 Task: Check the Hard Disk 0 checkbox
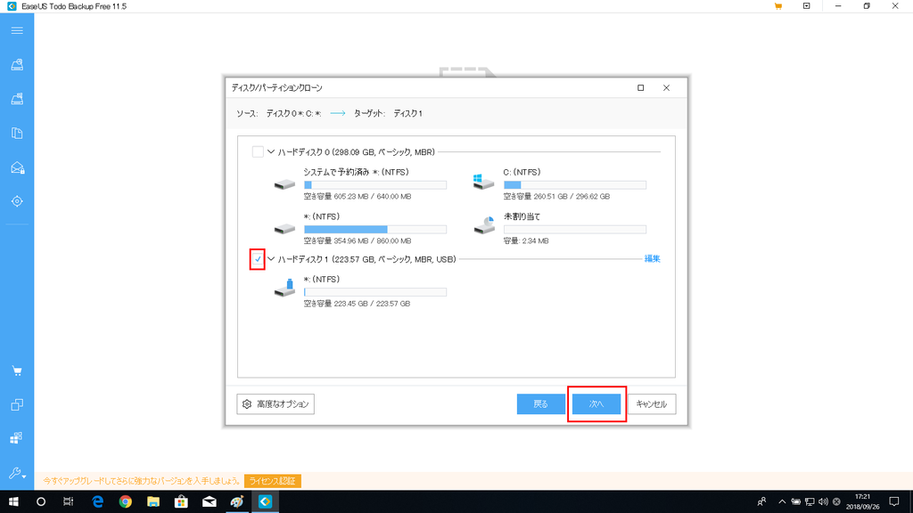pyautogui.click(x=258, y=151)
